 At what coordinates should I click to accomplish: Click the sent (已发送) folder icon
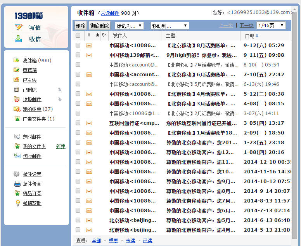click(x=16, y=80)
